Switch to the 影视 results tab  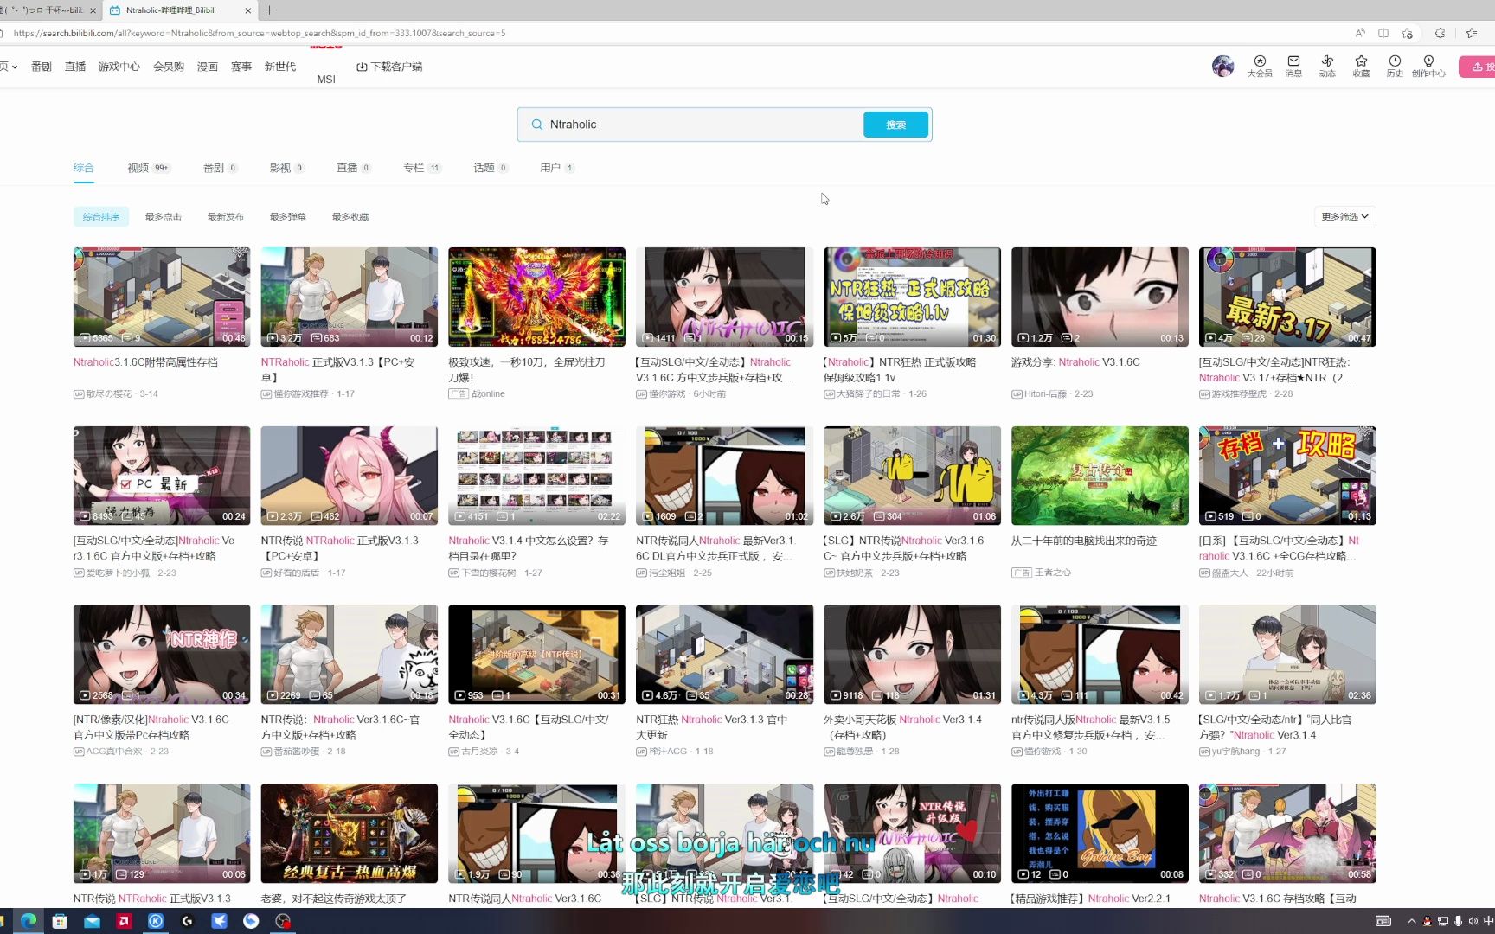pyautogui.click(x=287, y=168)
